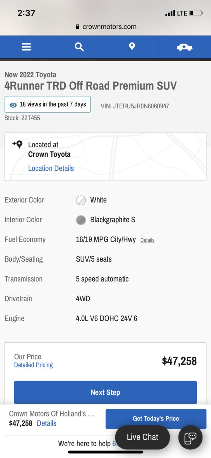
Task: Start a Live Chat
Action: 142,437
